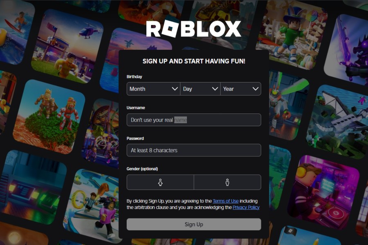
Task: Open the Month birthday dropdown
Action: [x=153, y=89]
